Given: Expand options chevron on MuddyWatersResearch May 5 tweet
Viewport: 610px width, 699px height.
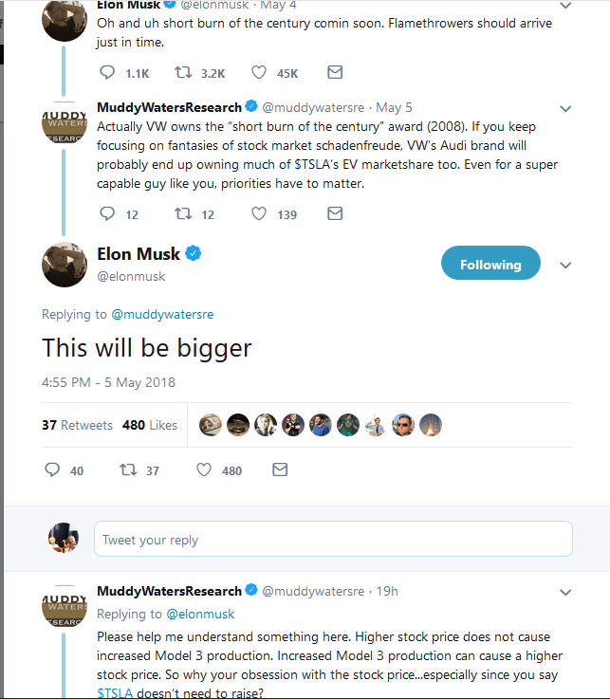Looking at the screenshot, I should (x=566, y=108).
